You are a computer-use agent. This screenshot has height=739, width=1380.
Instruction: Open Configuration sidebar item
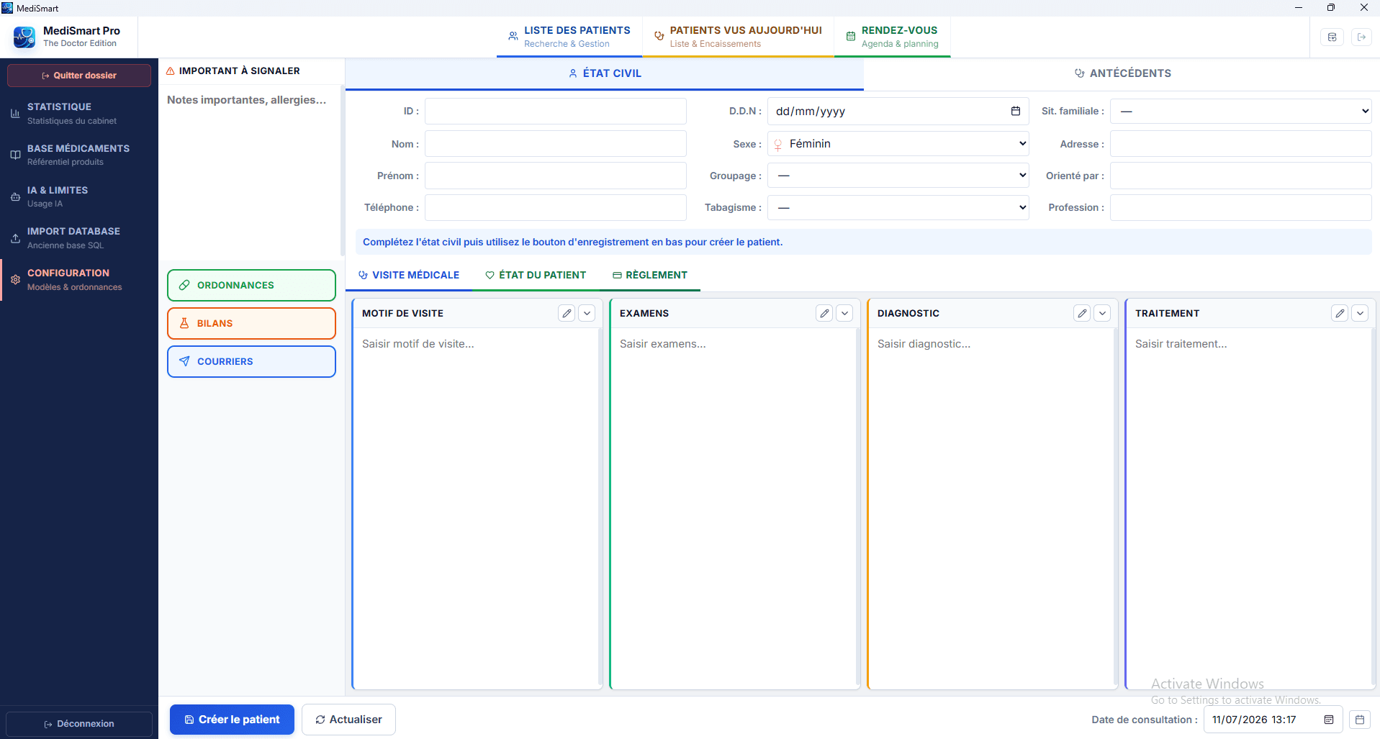point(79,280)
